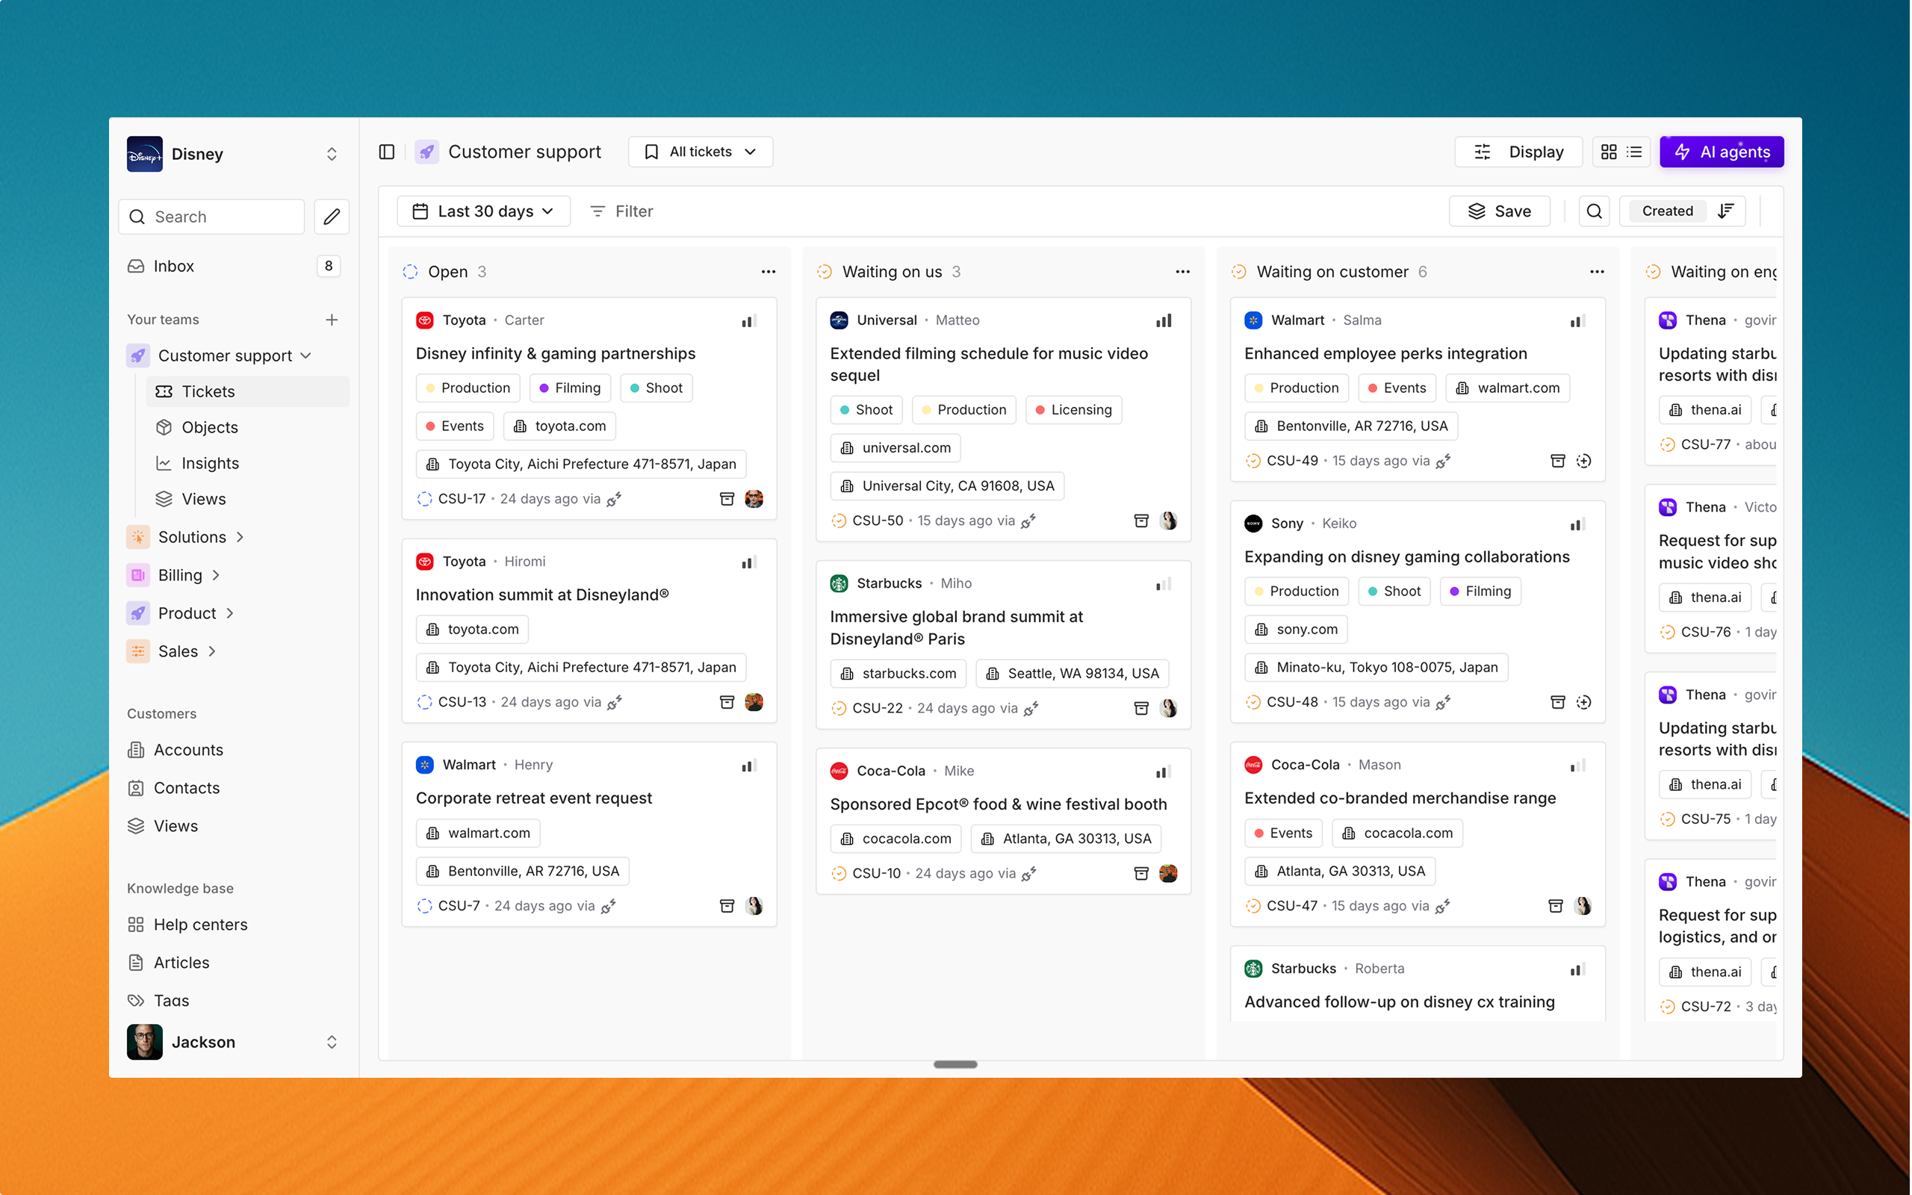
Task: Switch to the Tickets section in sidebar
Action: [x=208, y=391]
